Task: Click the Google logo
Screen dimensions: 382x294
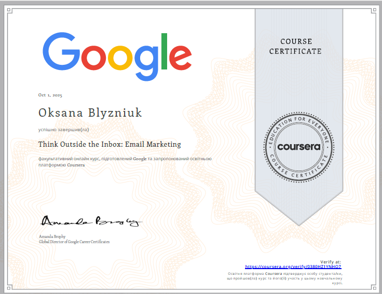Action: [x=116, y=53]
